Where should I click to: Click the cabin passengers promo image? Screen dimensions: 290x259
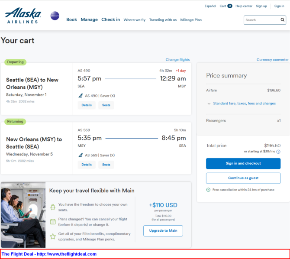23,215
